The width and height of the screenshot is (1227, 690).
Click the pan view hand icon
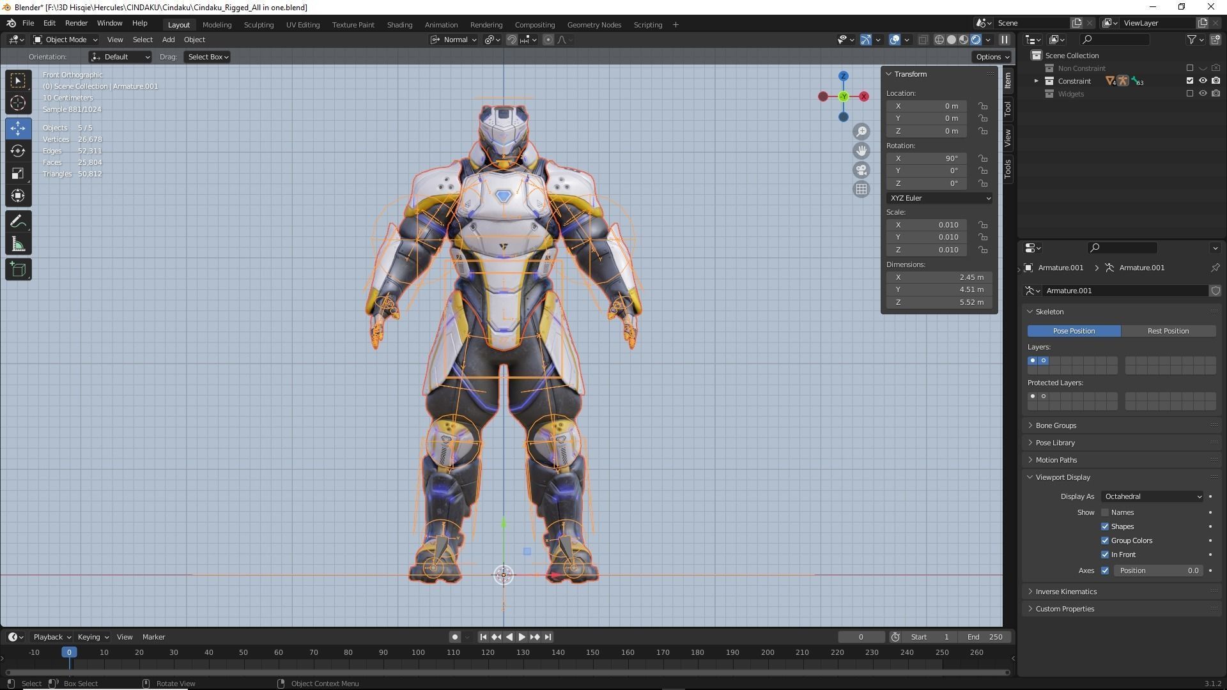click(x=861, y=151)
